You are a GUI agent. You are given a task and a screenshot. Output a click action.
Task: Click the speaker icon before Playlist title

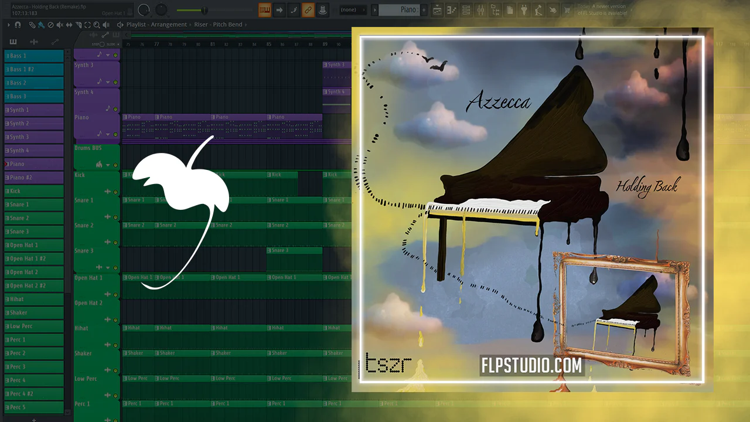120,25
